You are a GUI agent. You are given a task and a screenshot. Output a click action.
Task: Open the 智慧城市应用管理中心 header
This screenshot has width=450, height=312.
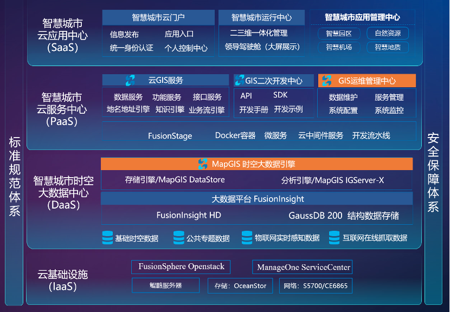(x=362, y=17)
